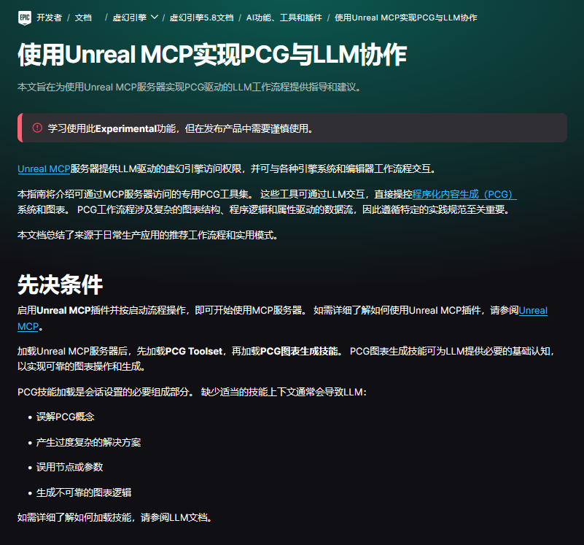Click the large page title 使用Unreal MCP实现PCG与LLM协作
The width and height of the screenshot is (584, 545).
tap(212, 55)
